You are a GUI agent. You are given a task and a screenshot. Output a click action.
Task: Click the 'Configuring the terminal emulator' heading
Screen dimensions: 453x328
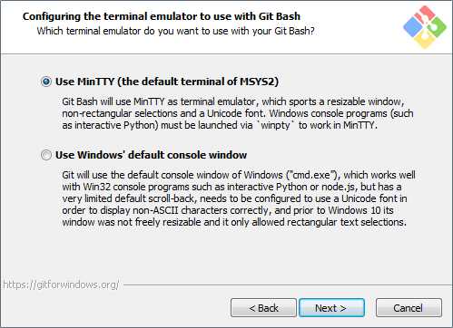point(162,16)
